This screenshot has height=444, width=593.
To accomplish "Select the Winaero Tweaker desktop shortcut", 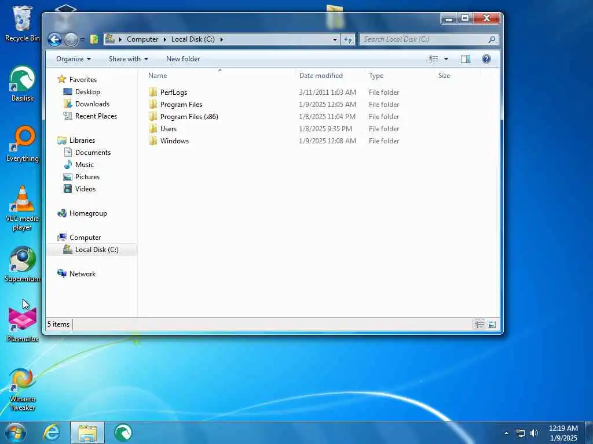I will (x=23, y=389).
